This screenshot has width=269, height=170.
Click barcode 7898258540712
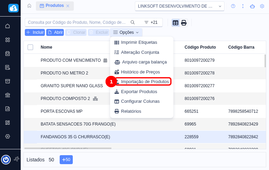pyautogui.click(x=243, y=111)
